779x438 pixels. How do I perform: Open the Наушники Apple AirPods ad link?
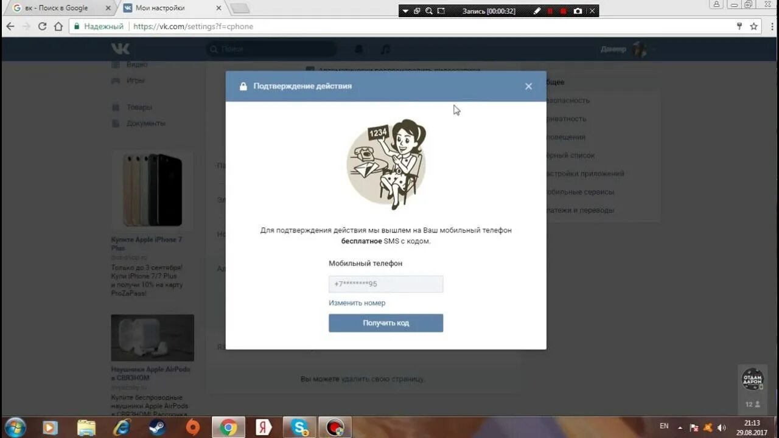(x=151, y=374)
